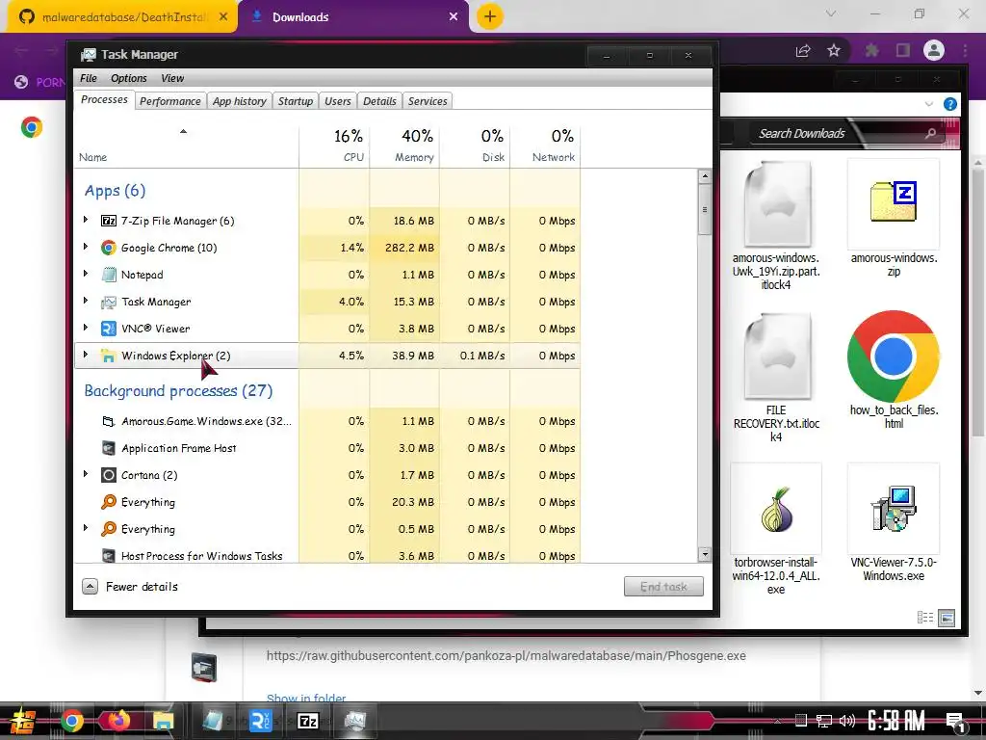Open the View menu in Task Manager

(x=172, y=78)
